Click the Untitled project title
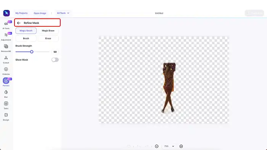 click(159, 13)
